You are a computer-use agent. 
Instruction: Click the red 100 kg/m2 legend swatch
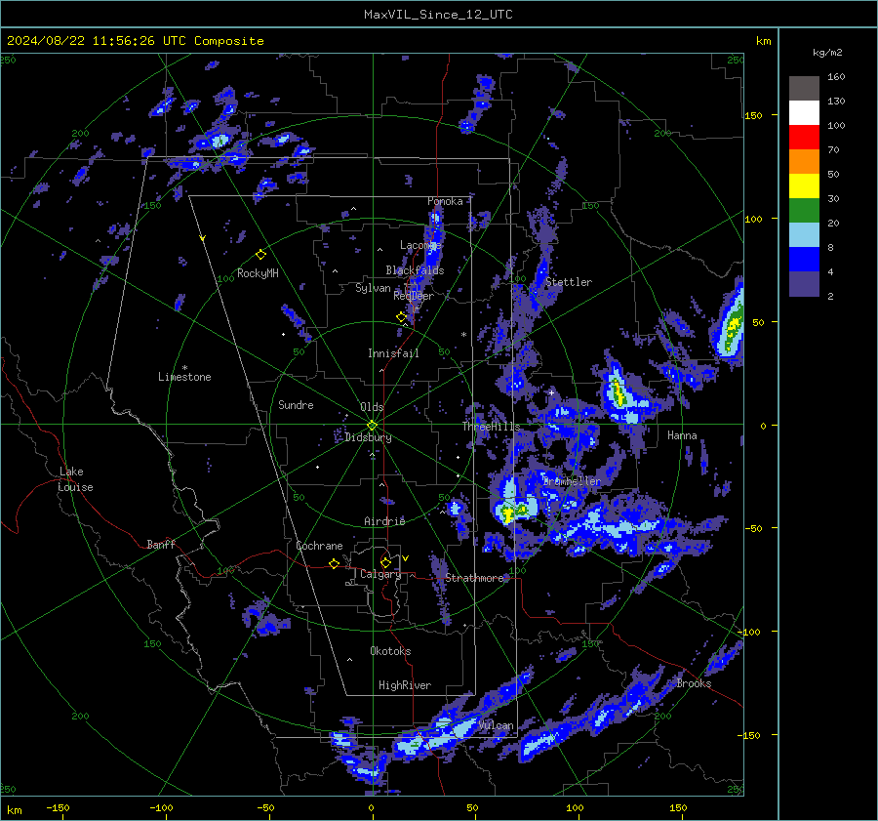coord(804,138)
